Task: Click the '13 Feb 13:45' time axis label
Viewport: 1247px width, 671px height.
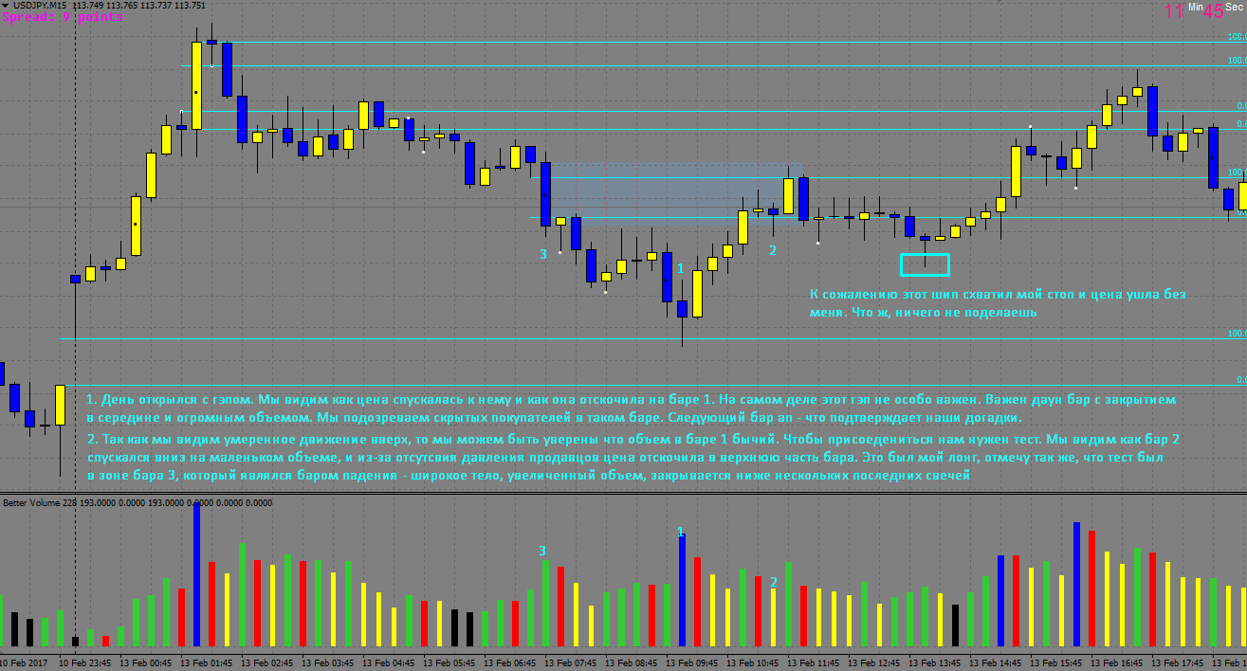Action: (x=935, y=662)
